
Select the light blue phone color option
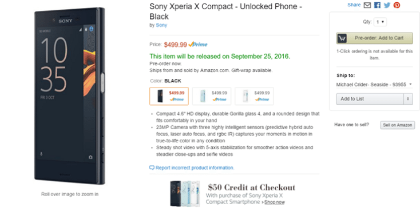pyautogui.click(x=212, y=96)
